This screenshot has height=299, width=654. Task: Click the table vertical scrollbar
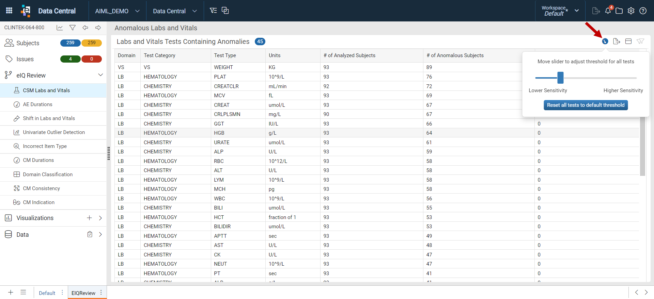[x=642, y=146]
